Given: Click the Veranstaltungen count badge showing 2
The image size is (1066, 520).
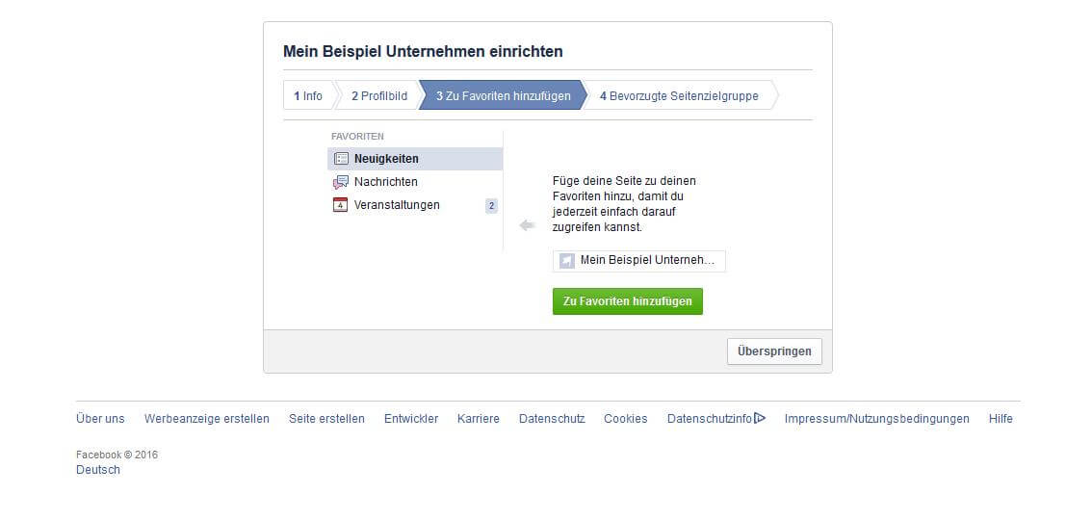Looking at the screenshot, I should (491, 205).
